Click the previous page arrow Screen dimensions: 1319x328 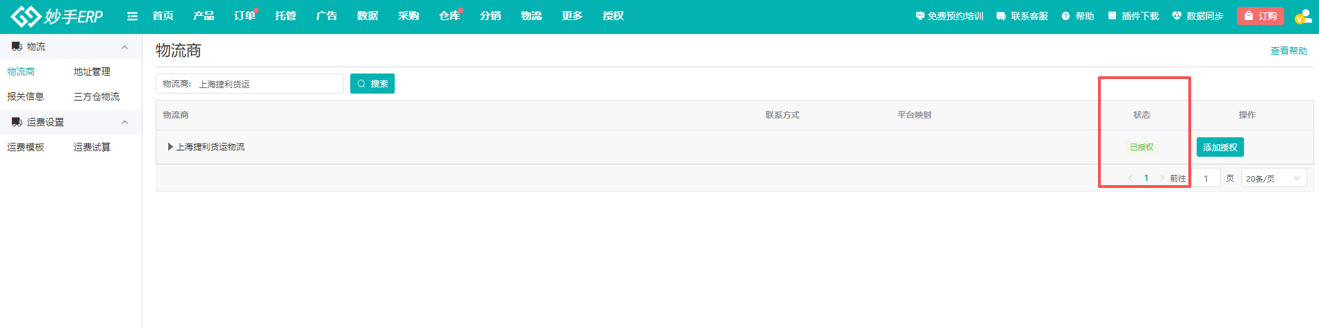[1130, 178]
